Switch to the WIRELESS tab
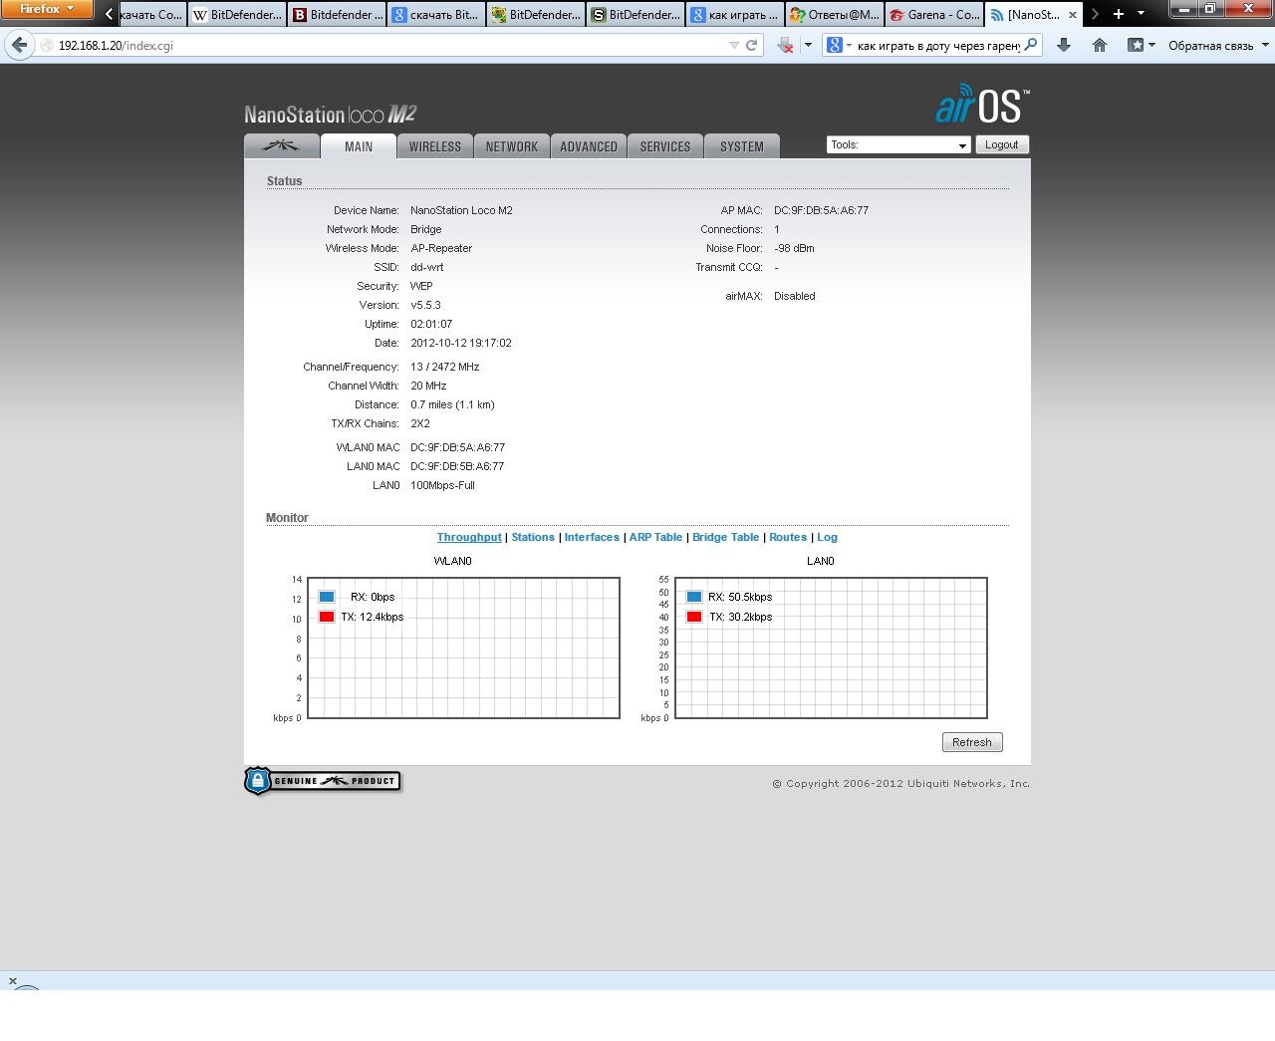This screenshot has width=1275, height=1041. (x=435, y=146)
